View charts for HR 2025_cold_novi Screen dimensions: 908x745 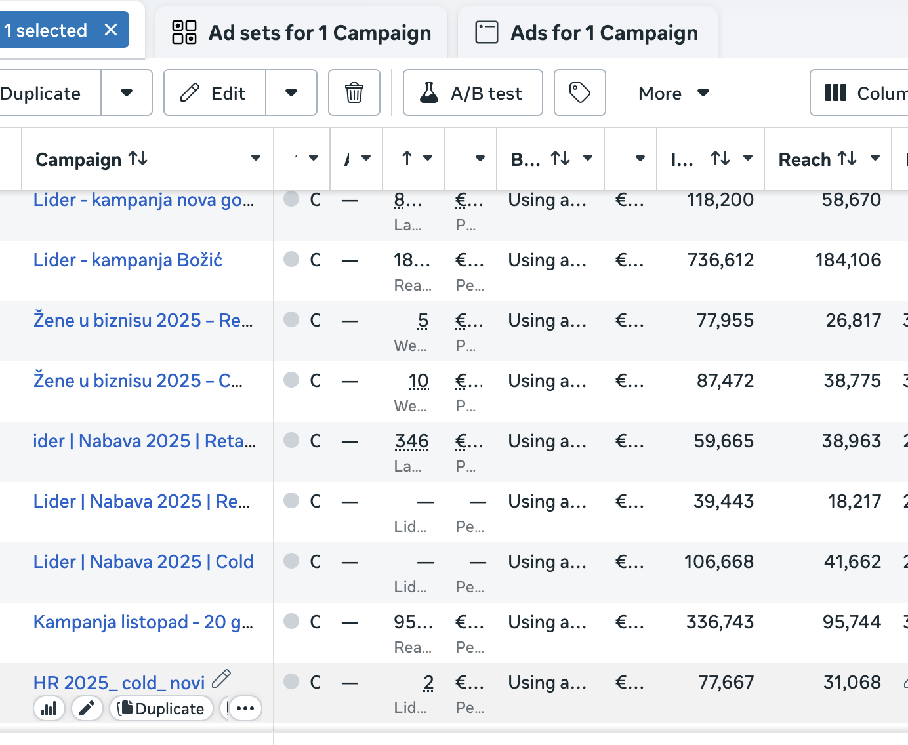click(x=49, y=708)
